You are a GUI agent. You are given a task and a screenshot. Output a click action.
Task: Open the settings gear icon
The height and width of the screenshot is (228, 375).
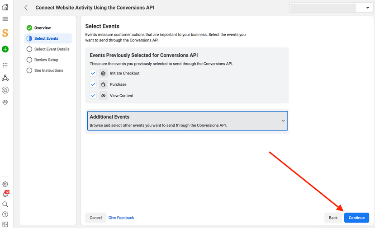[x=5, y=184]
